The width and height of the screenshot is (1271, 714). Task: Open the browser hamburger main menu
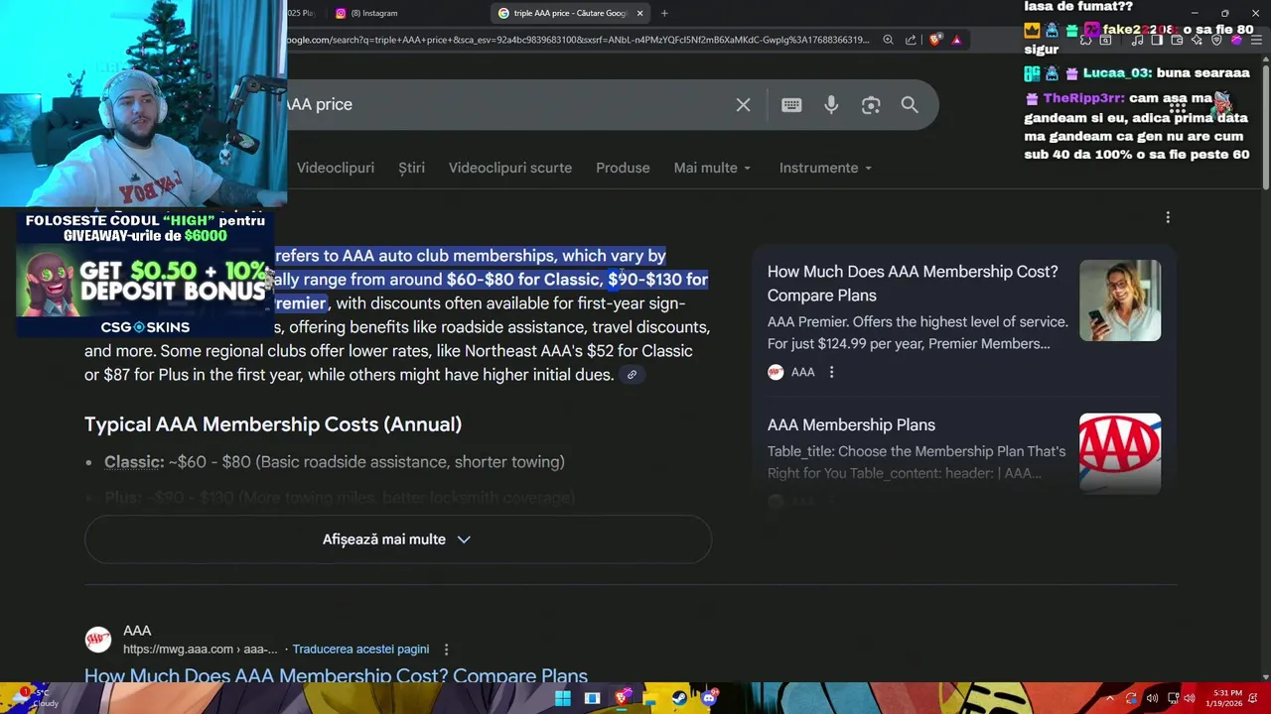tap(1256, 41)
